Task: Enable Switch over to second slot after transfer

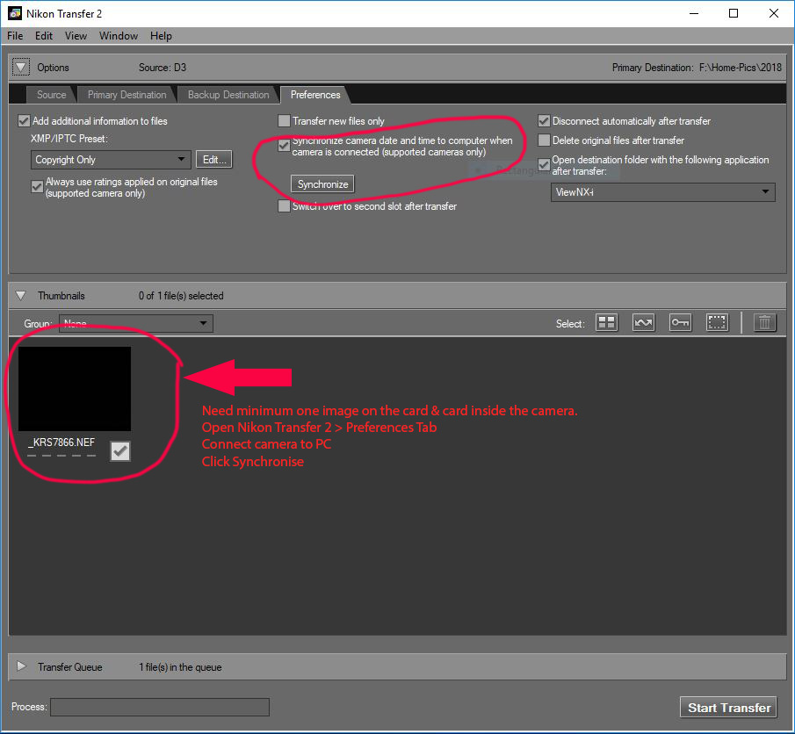Action: 284,205
